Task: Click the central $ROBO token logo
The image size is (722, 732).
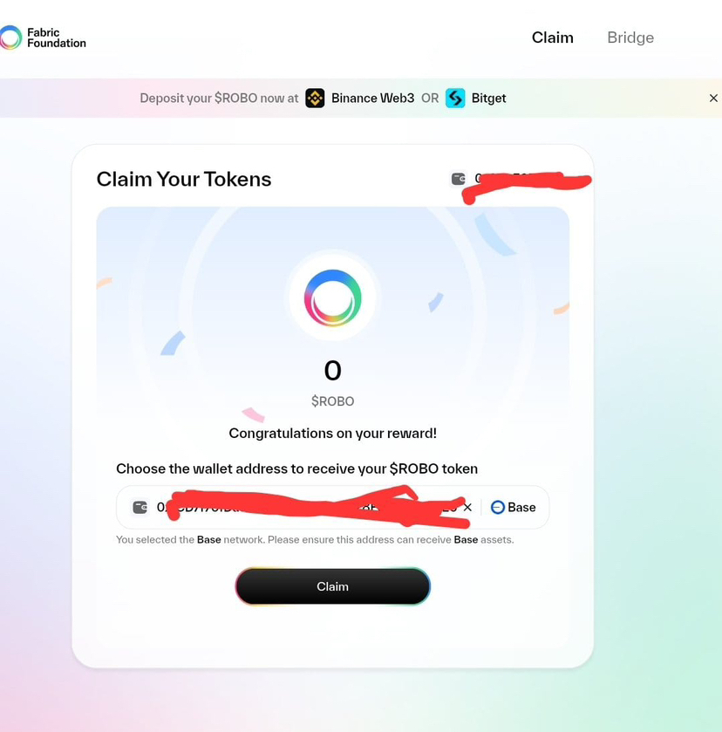Action: [x=333, y=298]
